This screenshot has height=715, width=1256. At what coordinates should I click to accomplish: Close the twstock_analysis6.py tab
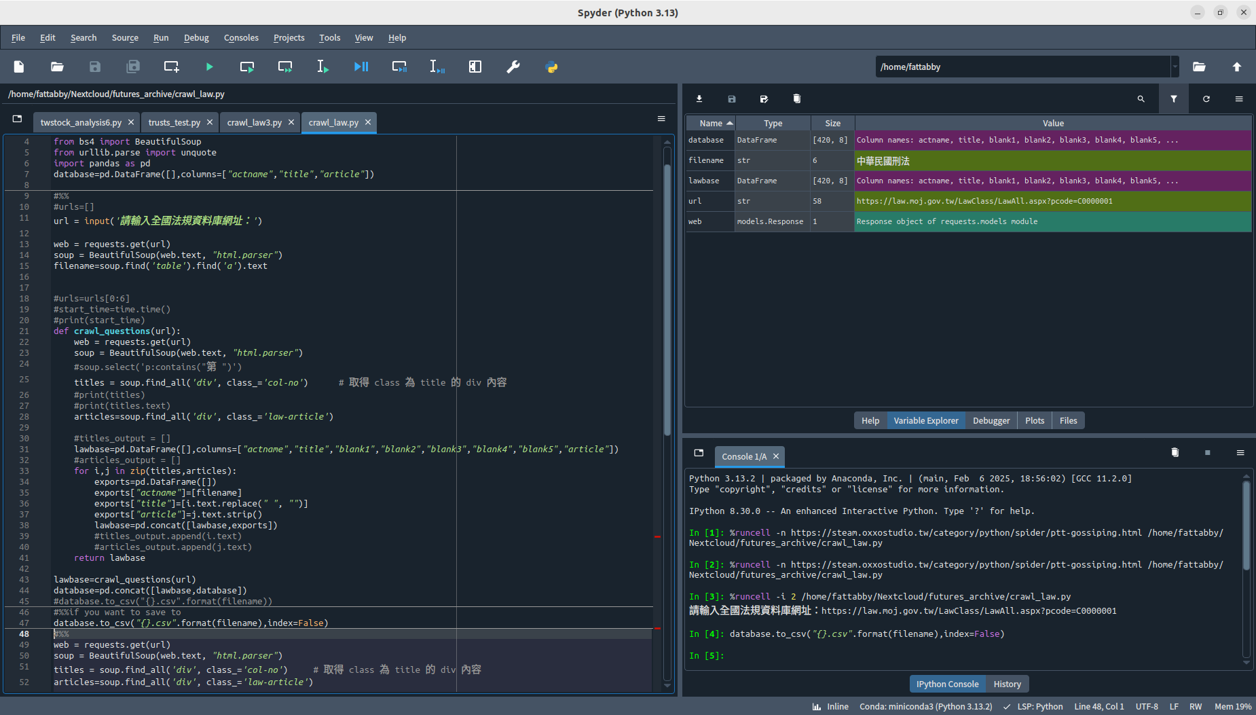pos(131,122)
